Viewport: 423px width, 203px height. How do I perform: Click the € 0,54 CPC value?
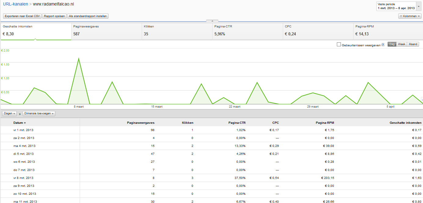click(x=274, y=178)
